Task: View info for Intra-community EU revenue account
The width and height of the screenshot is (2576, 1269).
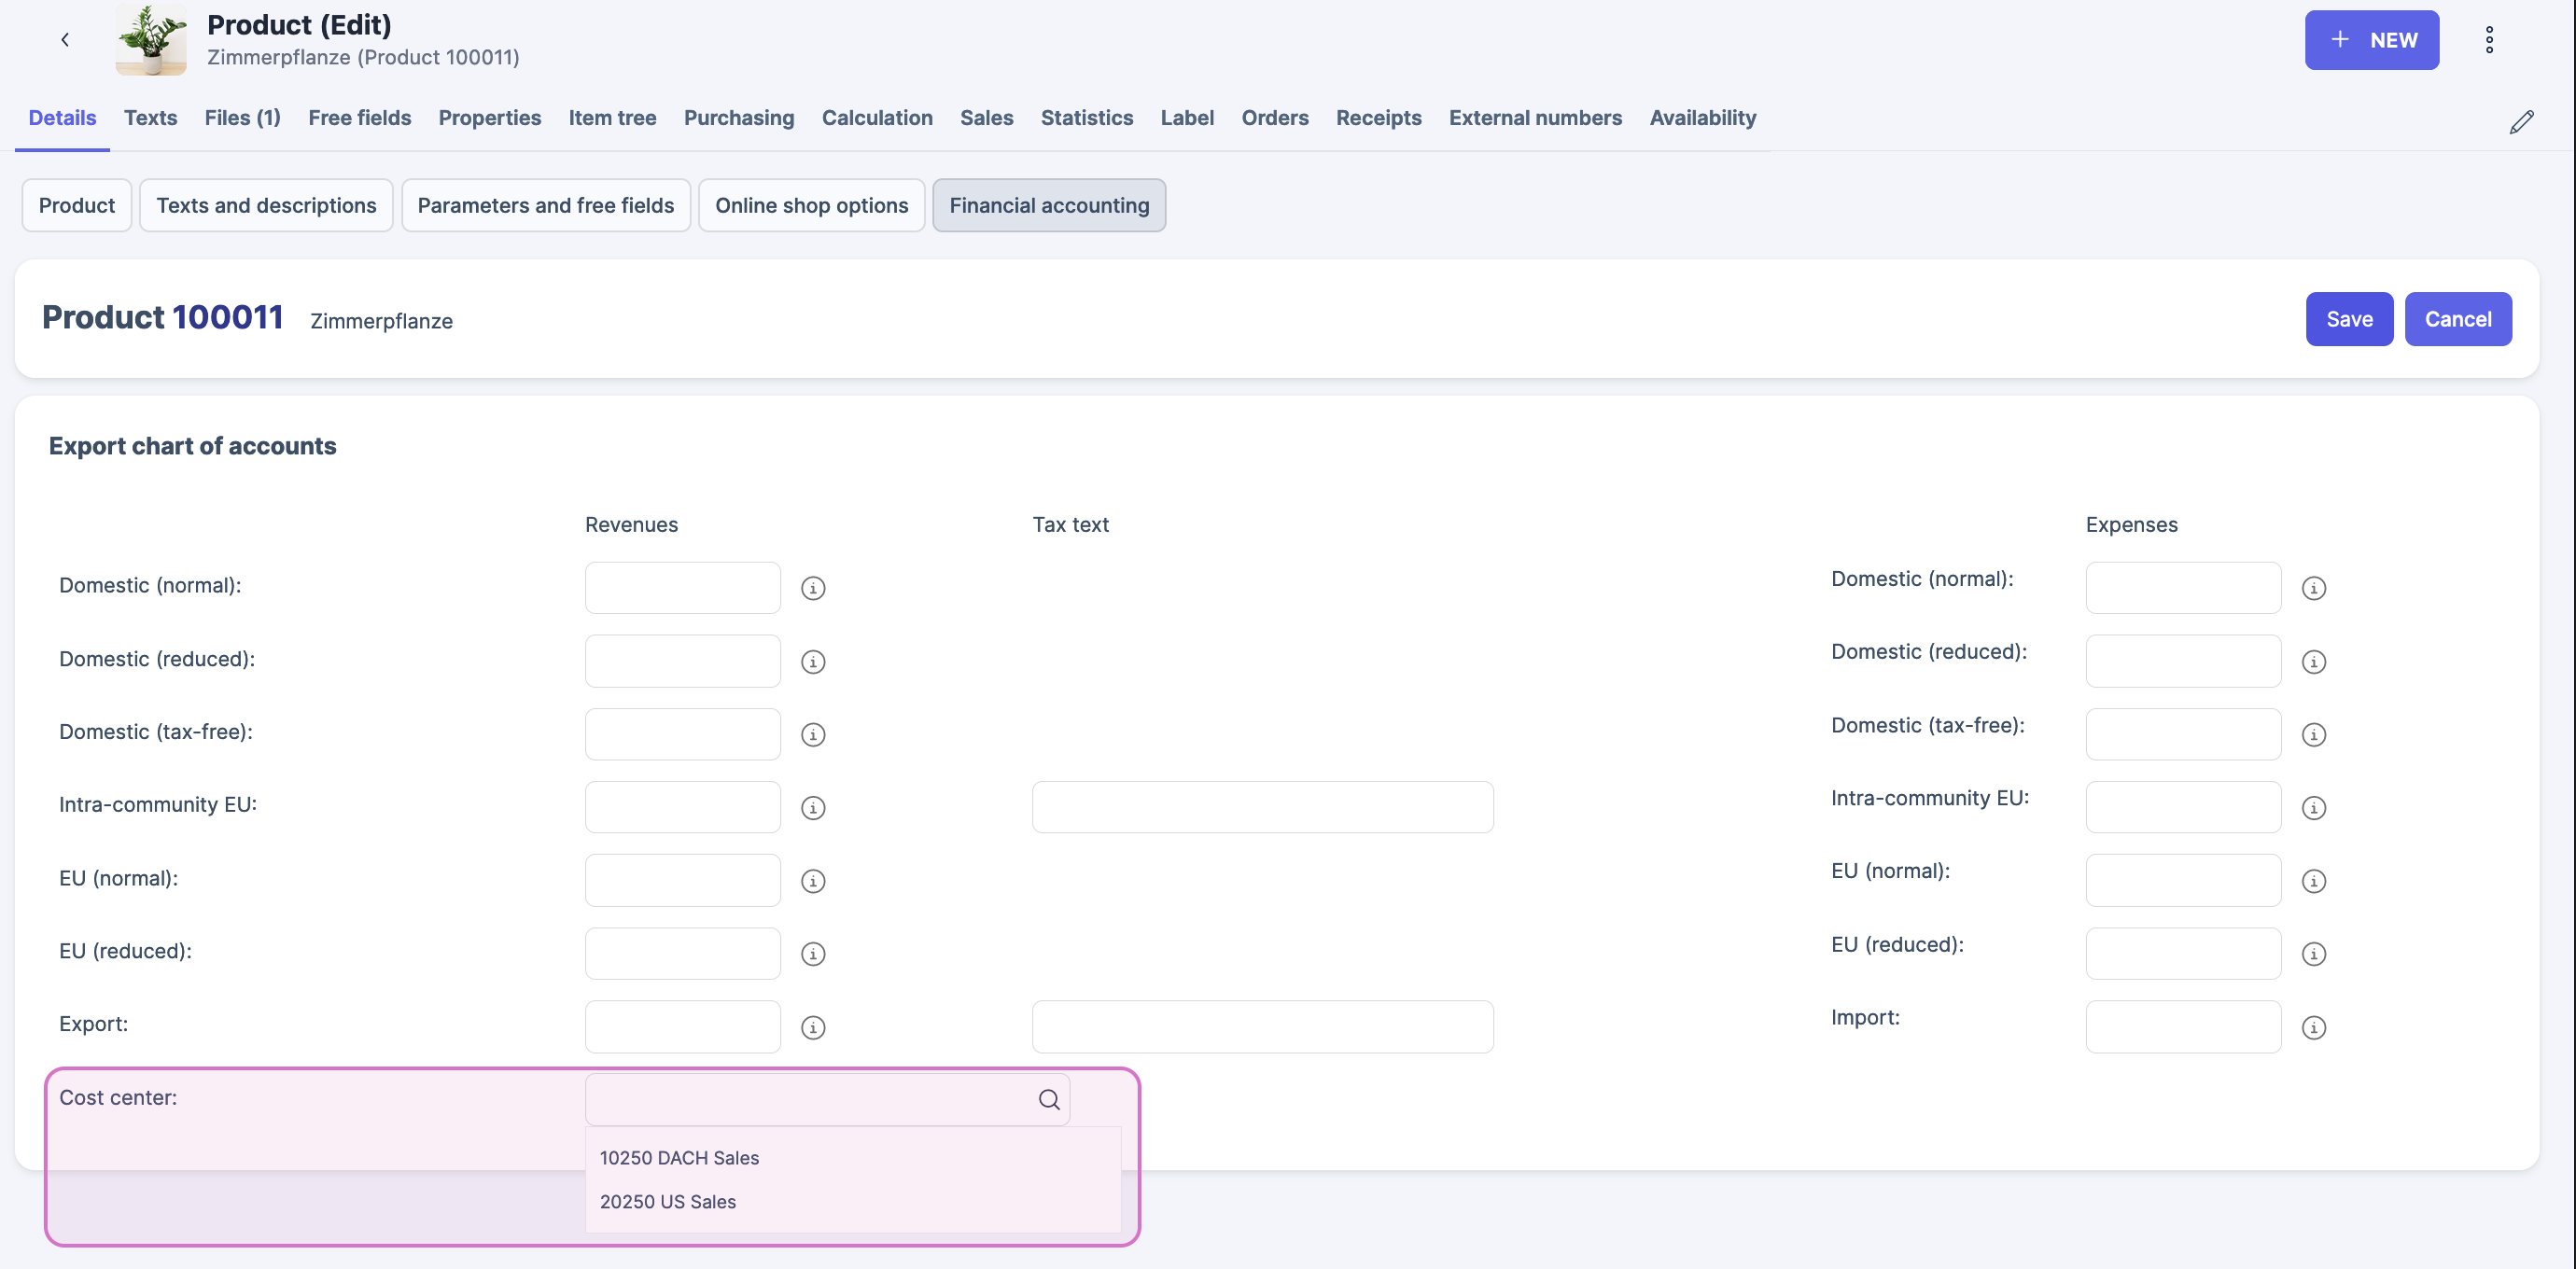Action: pos(813,807)
